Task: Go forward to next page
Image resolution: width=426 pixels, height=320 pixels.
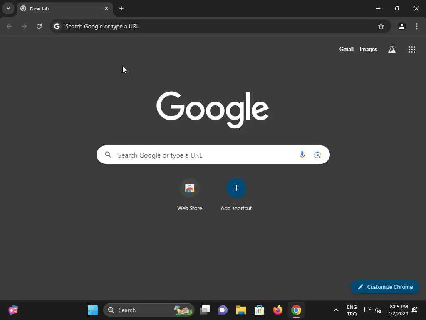Action: point(24,26)
